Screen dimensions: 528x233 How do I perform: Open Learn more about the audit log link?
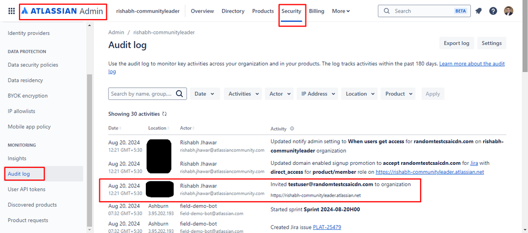pos(472,63)
